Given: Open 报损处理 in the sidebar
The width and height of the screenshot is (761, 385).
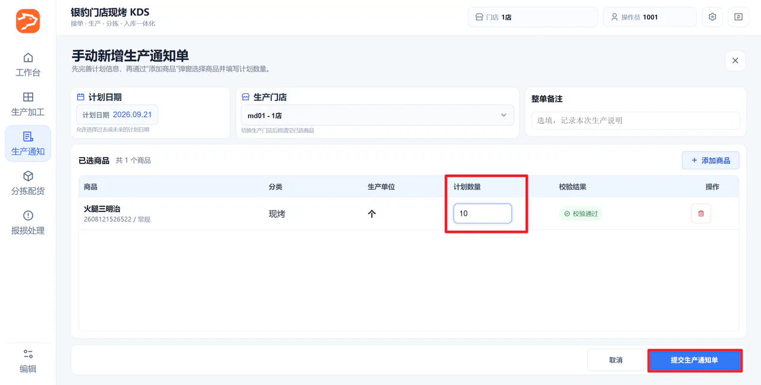Looking at the screenshot, I should click(28, 222).
